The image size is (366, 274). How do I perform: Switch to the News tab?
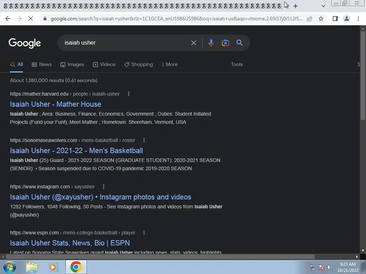41,65
